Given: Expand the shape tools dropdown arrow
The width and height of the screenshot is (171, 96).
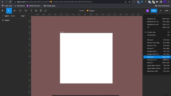Looking at the screenshot, I should (x=22, y=11).
